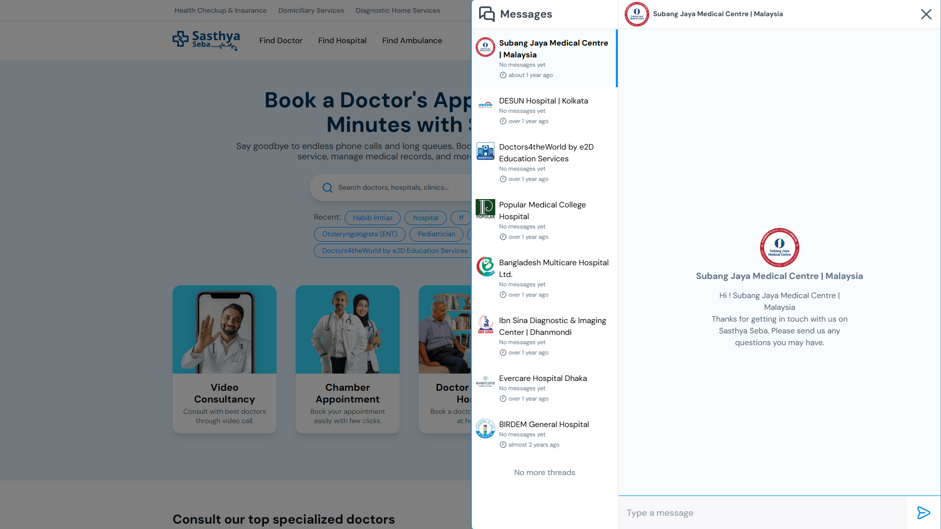941x529 pixels.
Task: Click the Type a message field
Action: coord(763,513)
